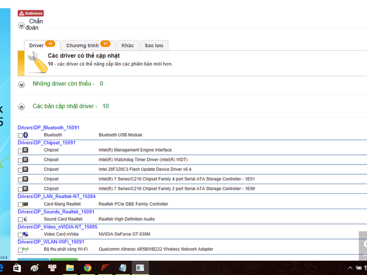
Task: Click chipset icon for 1E09 storage controller
Action: click(x=26, y=188)
